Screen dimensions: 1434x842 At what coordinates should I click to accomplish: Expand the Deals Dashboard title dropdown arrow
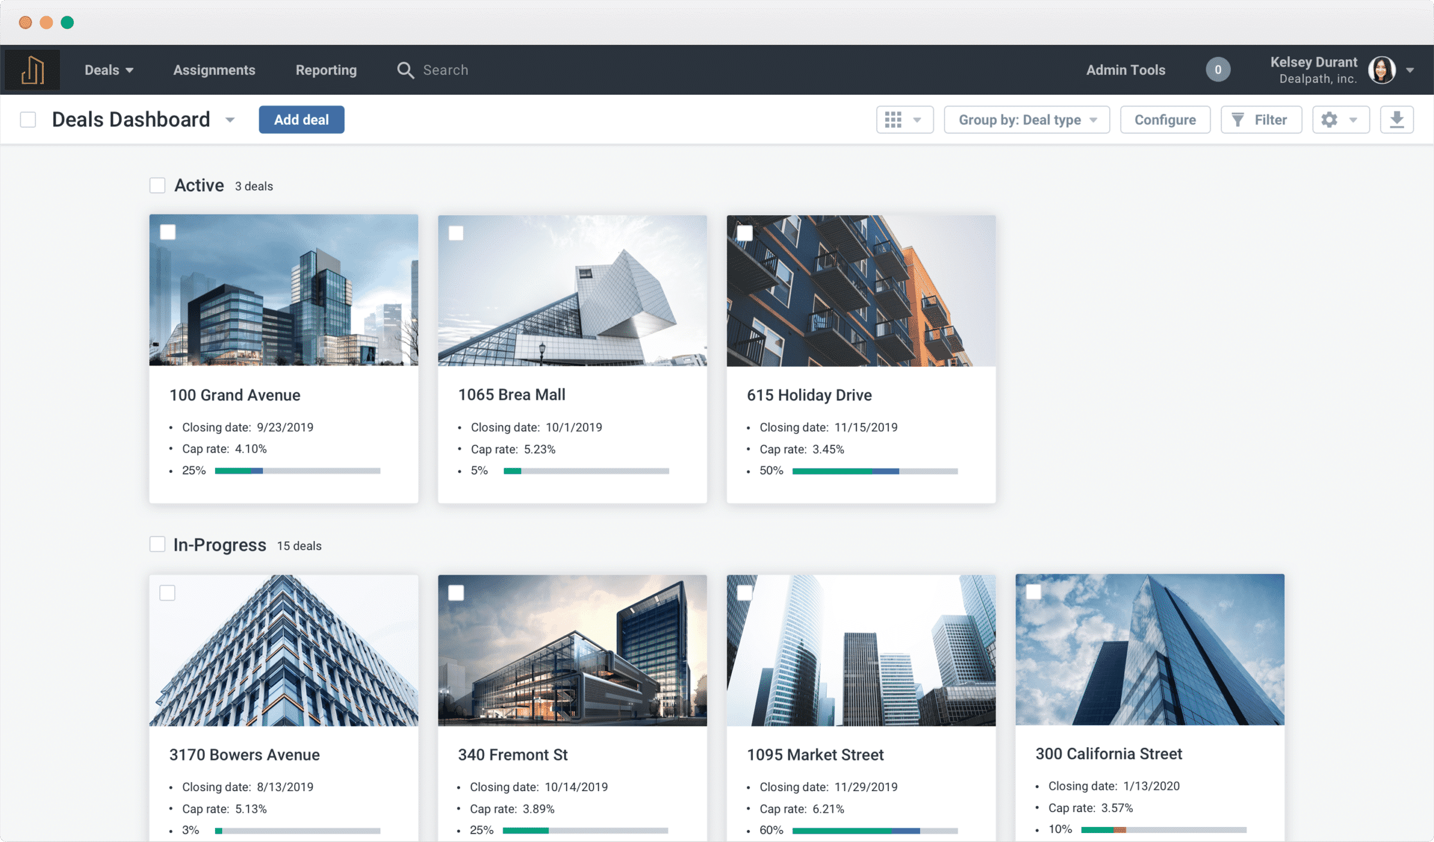pos(230,120)
